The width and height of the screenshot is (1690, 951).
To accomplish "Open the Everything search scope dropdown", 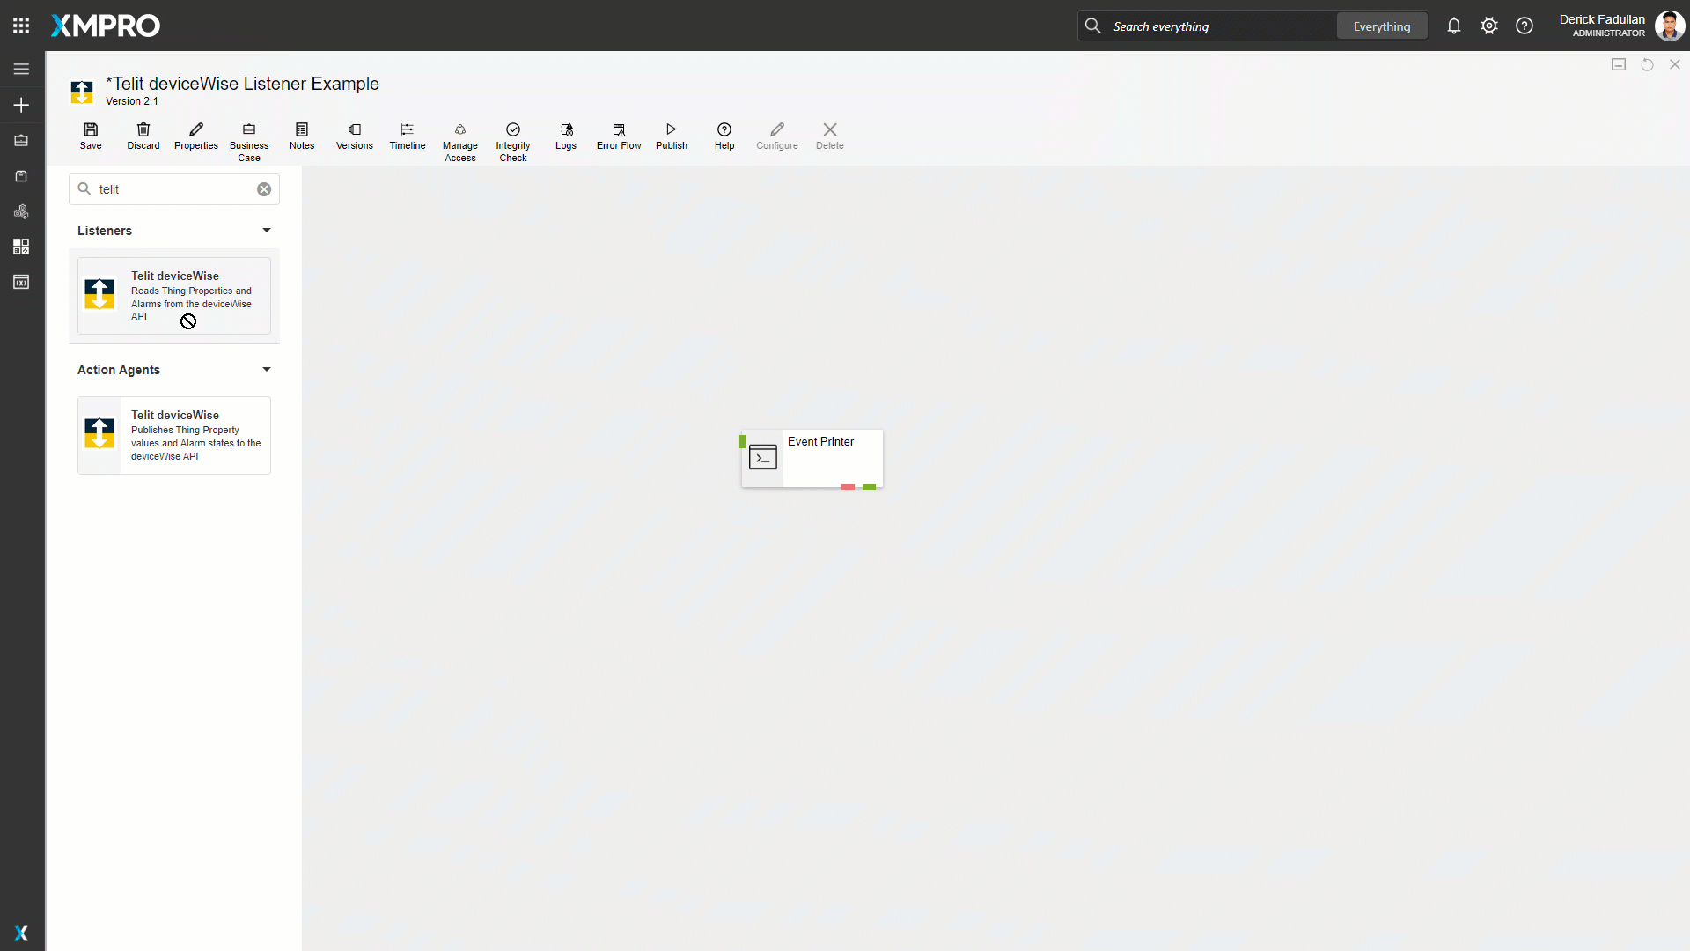I will point(1381,26).
